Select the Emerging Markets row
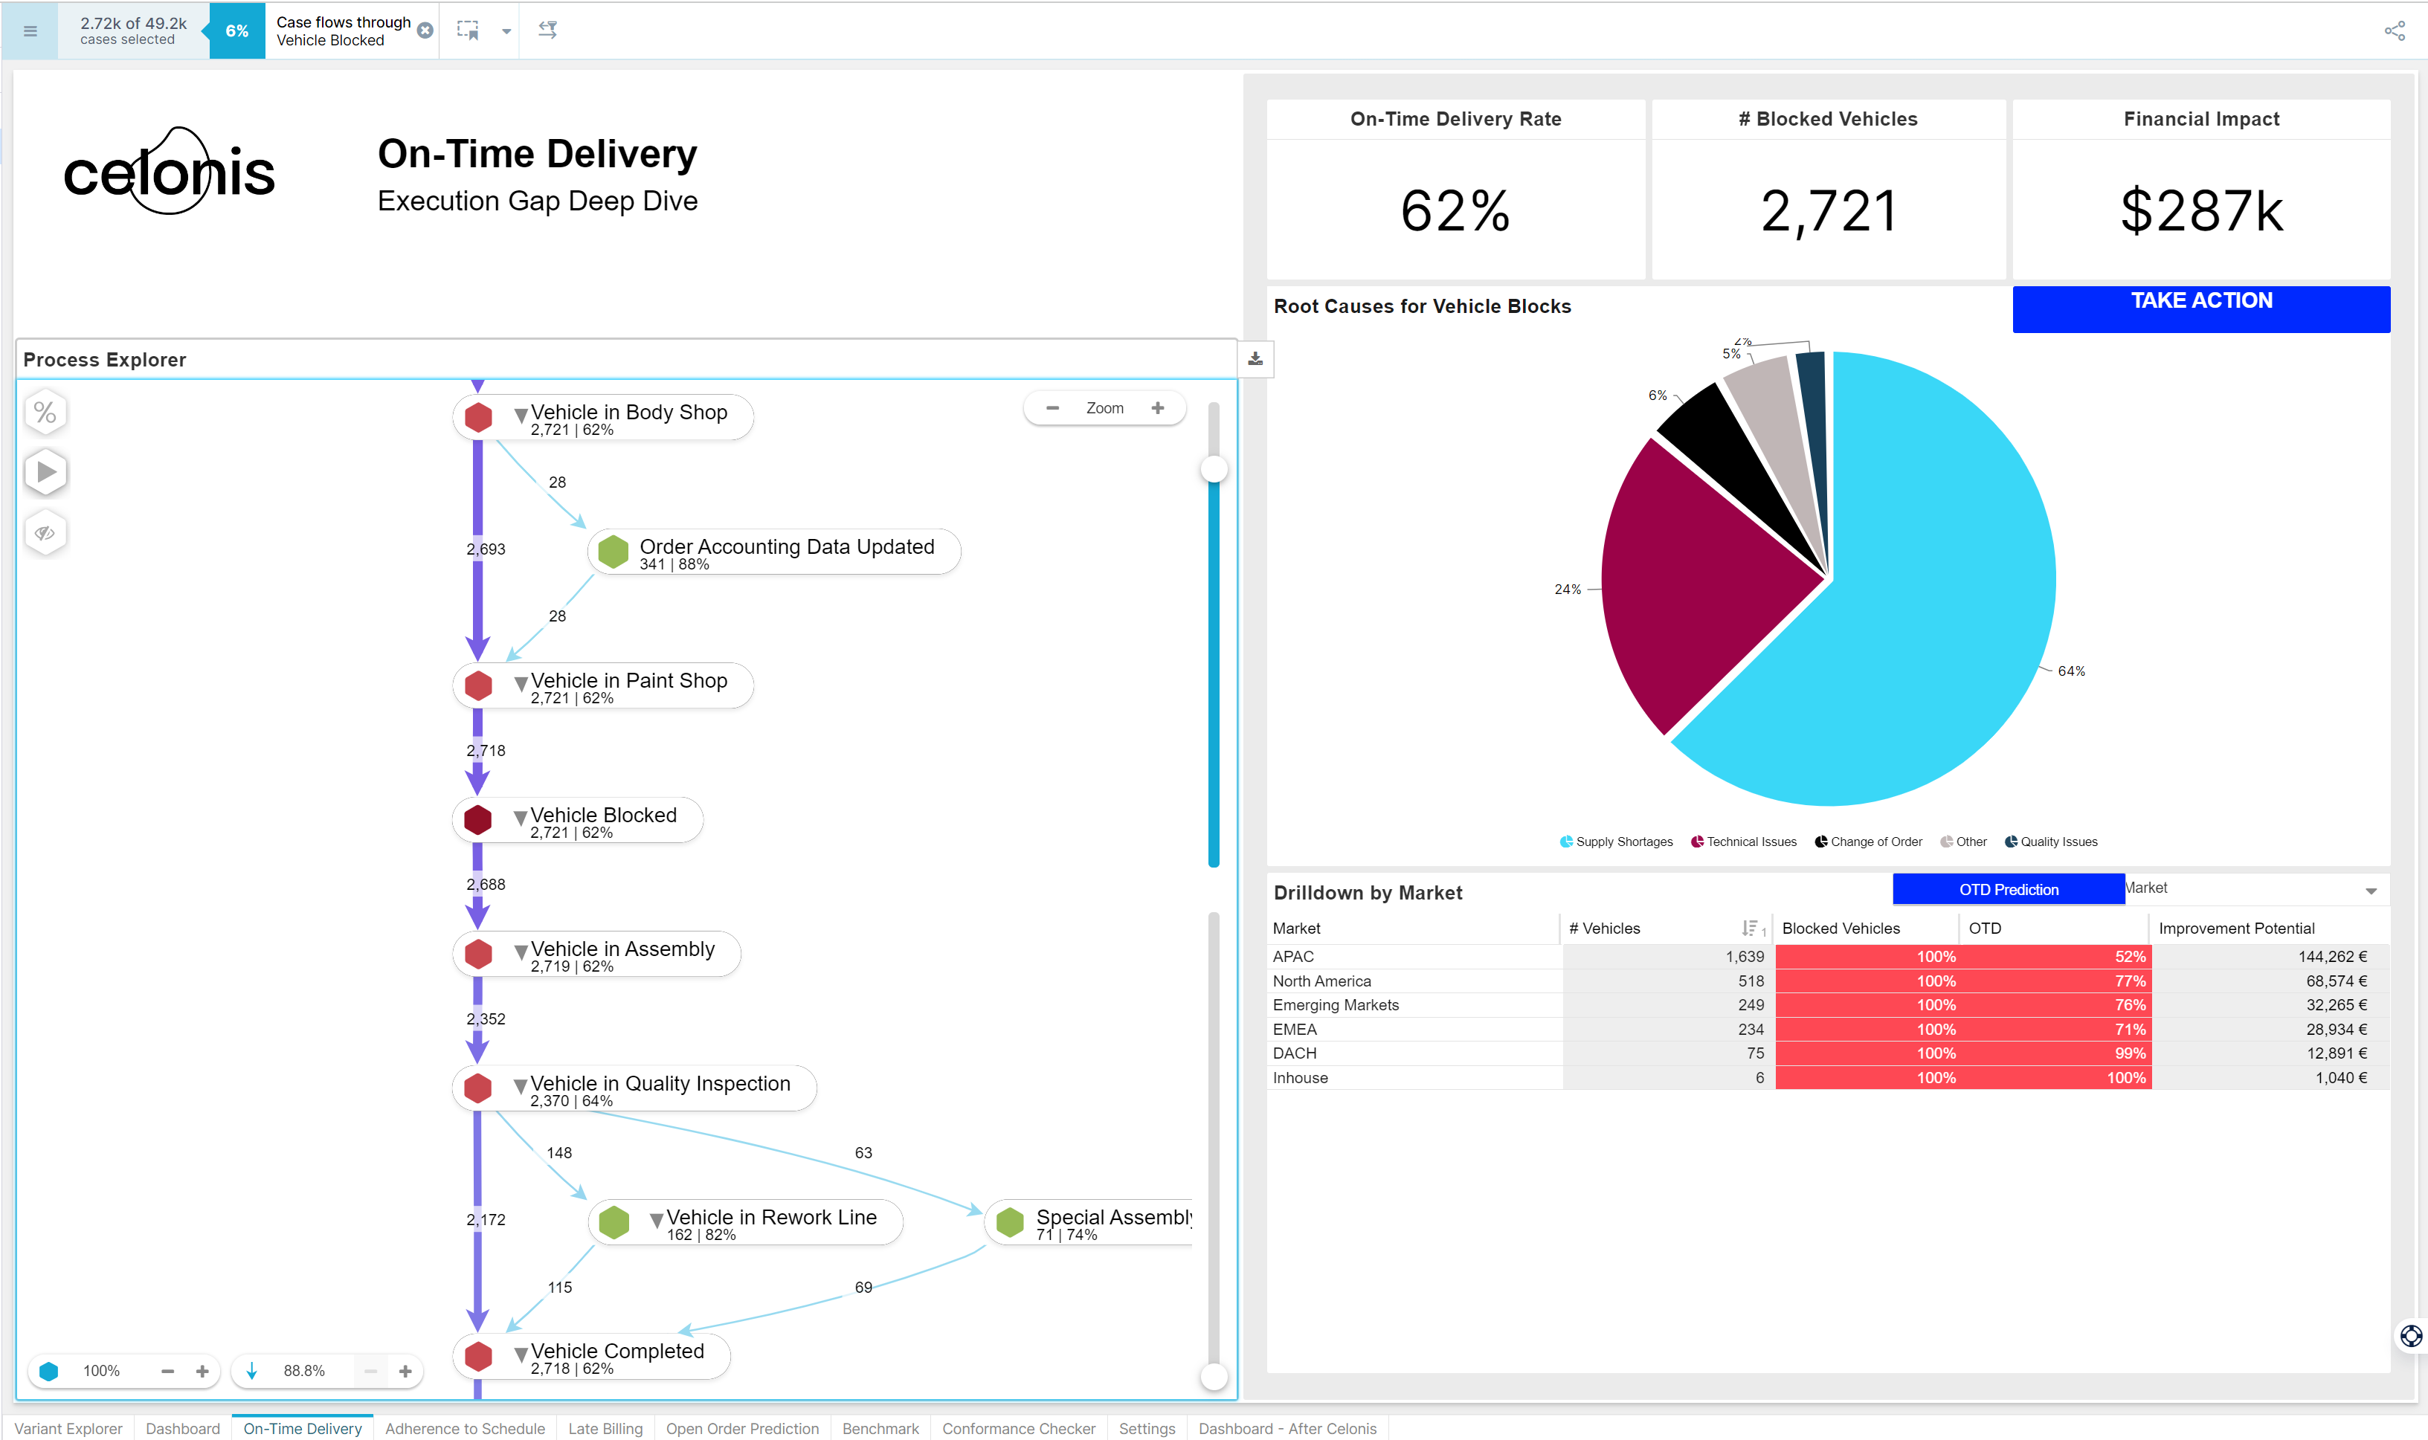Image resolution: width=2428 pixels, height=1440 pixels. coord(1827,1005)
